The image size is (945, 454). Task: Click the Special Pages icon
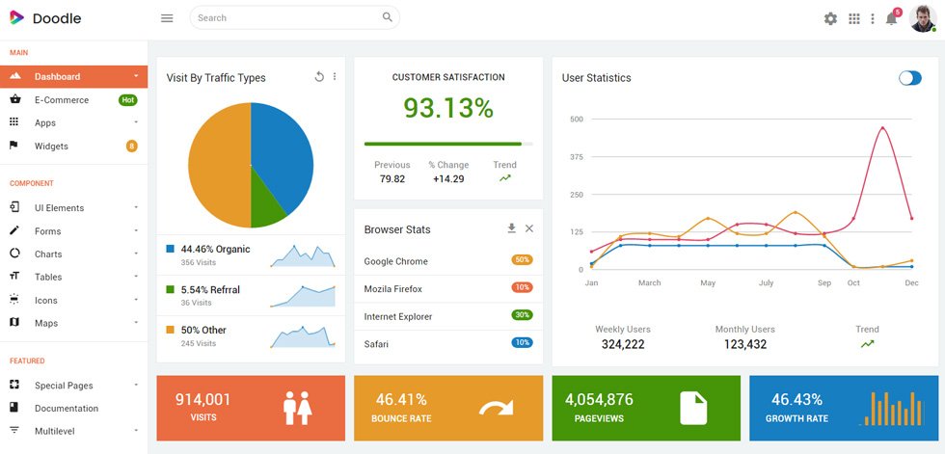(14, 385)
